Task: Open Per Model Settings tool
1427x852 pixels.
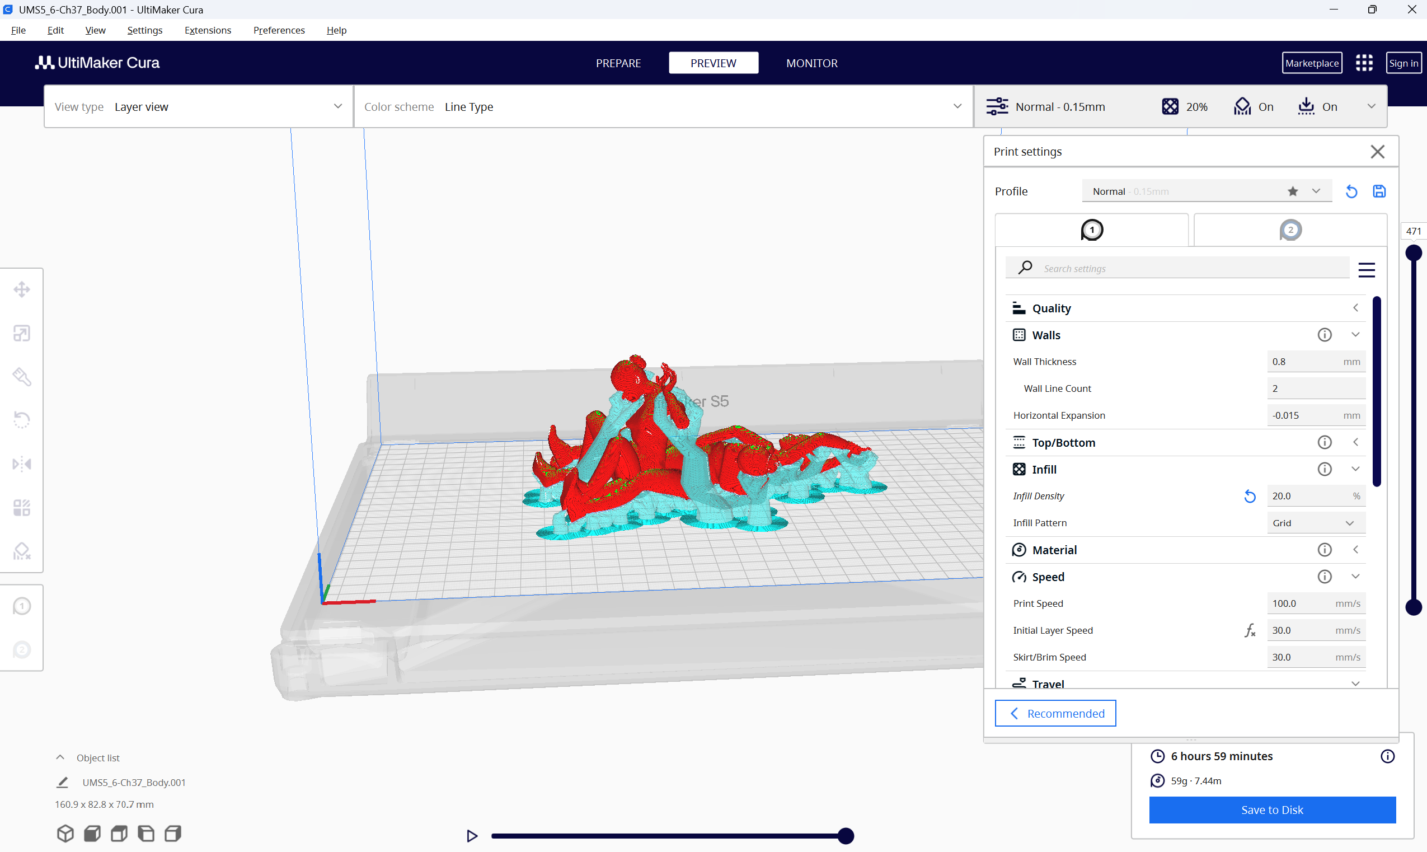Action: [x=22, y=508]
